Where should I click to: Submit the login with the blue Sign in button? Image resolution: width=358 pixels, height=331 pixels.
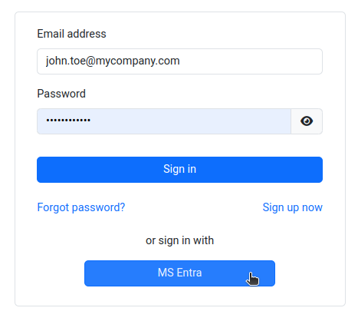(179, 170)
